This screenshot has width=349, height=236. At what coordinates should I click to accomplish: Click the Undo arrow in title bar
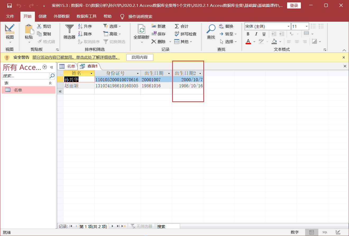coord(19,6)
